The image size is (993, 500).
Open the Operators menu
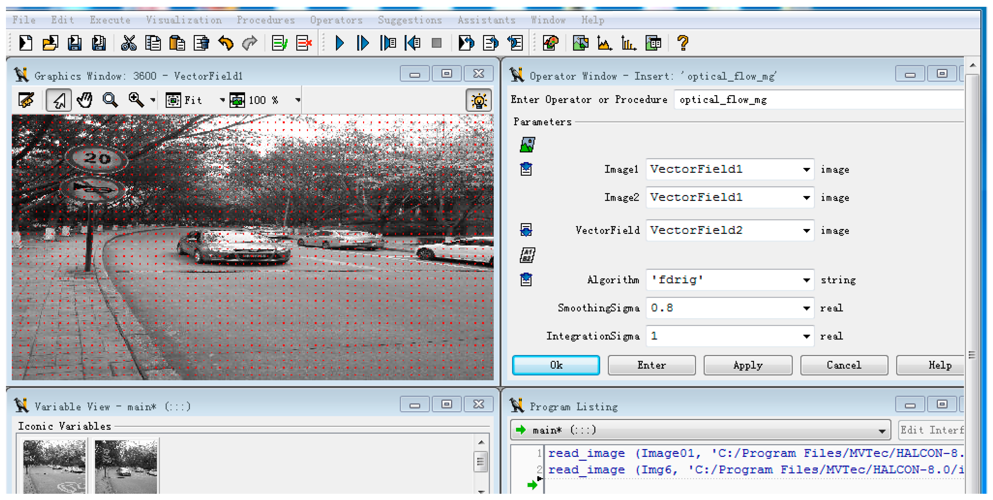[x=336, y=20]
